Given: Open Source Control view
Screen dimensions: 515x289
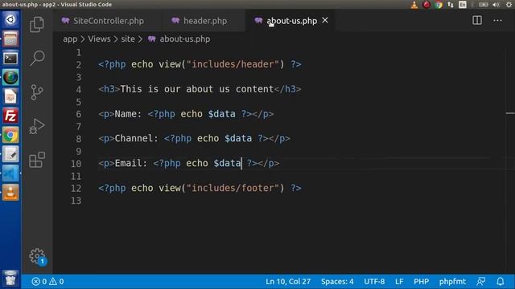Looking at the screenshot, I should pyautogui.click(x=37, y=92).
